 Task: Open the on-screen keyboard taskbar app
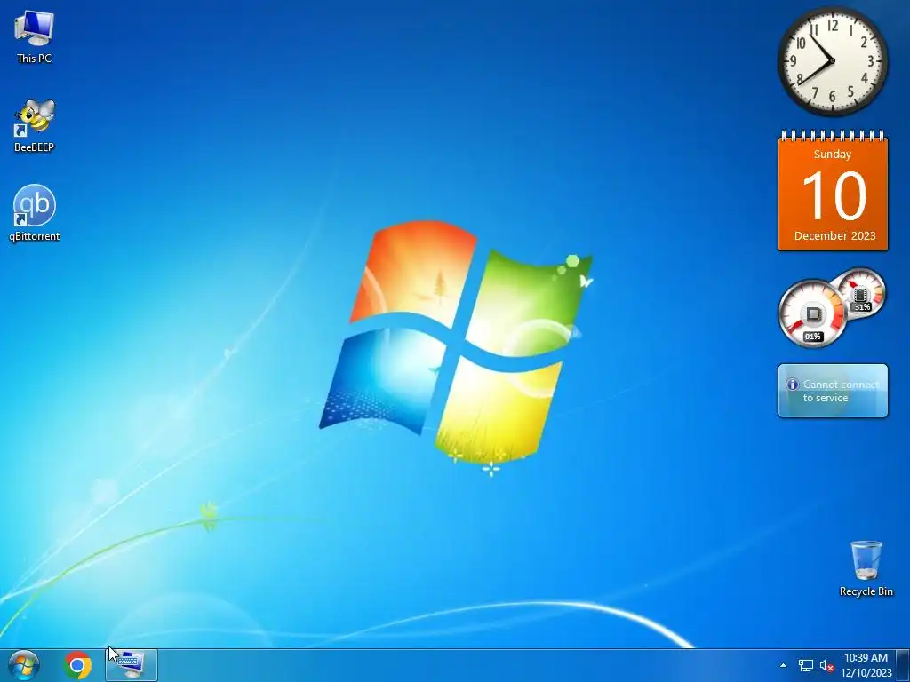tap(132, 665)
